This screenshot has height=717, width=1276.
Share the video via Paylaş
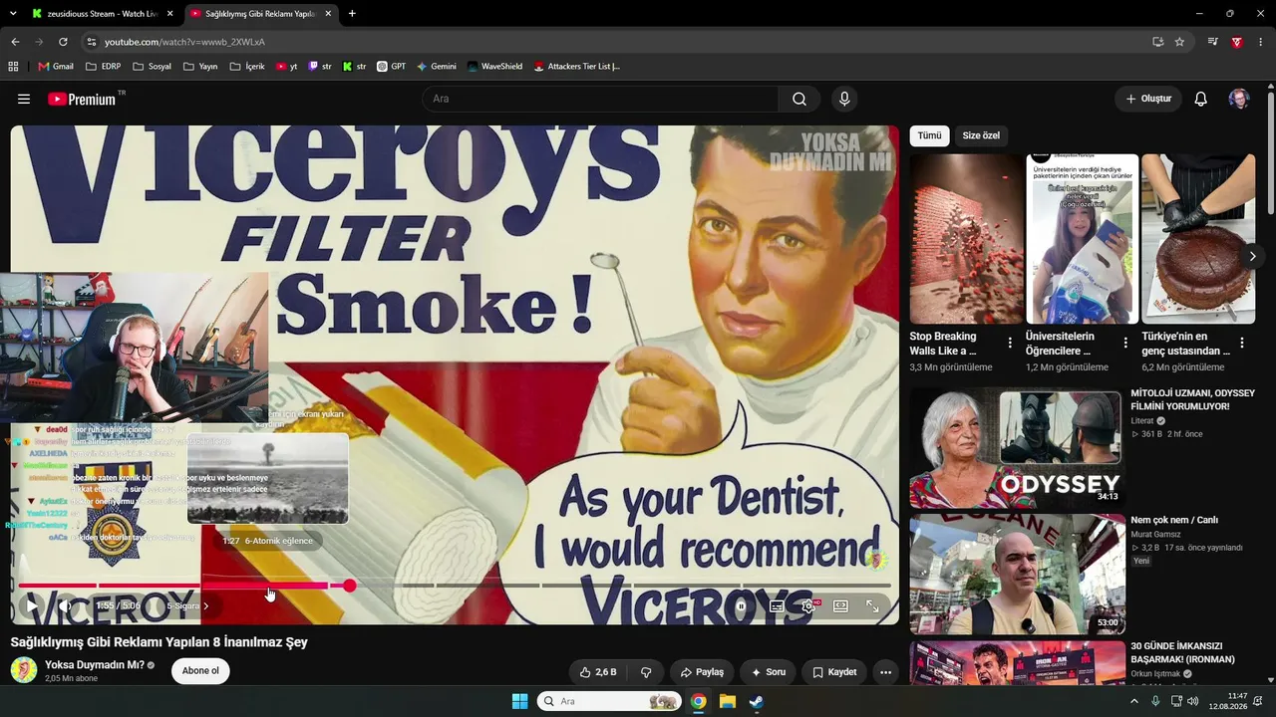702,672
